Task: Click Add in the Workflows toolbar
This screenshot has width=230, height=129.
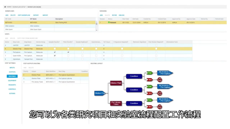Action: click(x=7, y=15)
